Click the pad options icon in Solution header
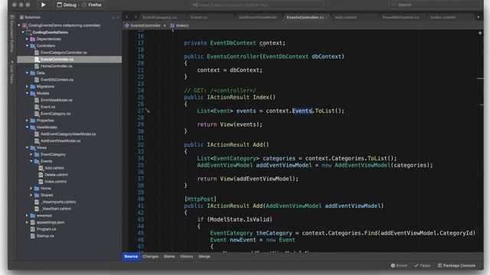Screen dimensions: 490x275 [x=113, y=18]
